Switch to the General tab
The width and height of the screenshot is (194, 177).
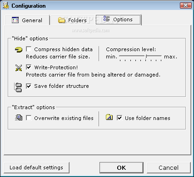[27, 20]
